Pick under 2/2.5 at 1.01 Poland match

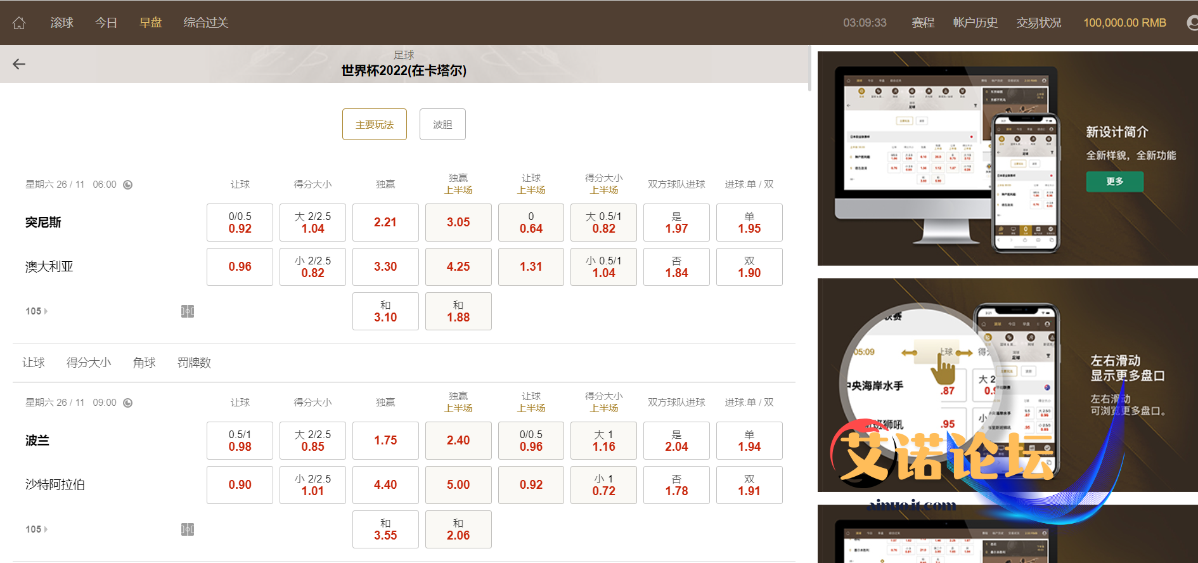[312, 485]
